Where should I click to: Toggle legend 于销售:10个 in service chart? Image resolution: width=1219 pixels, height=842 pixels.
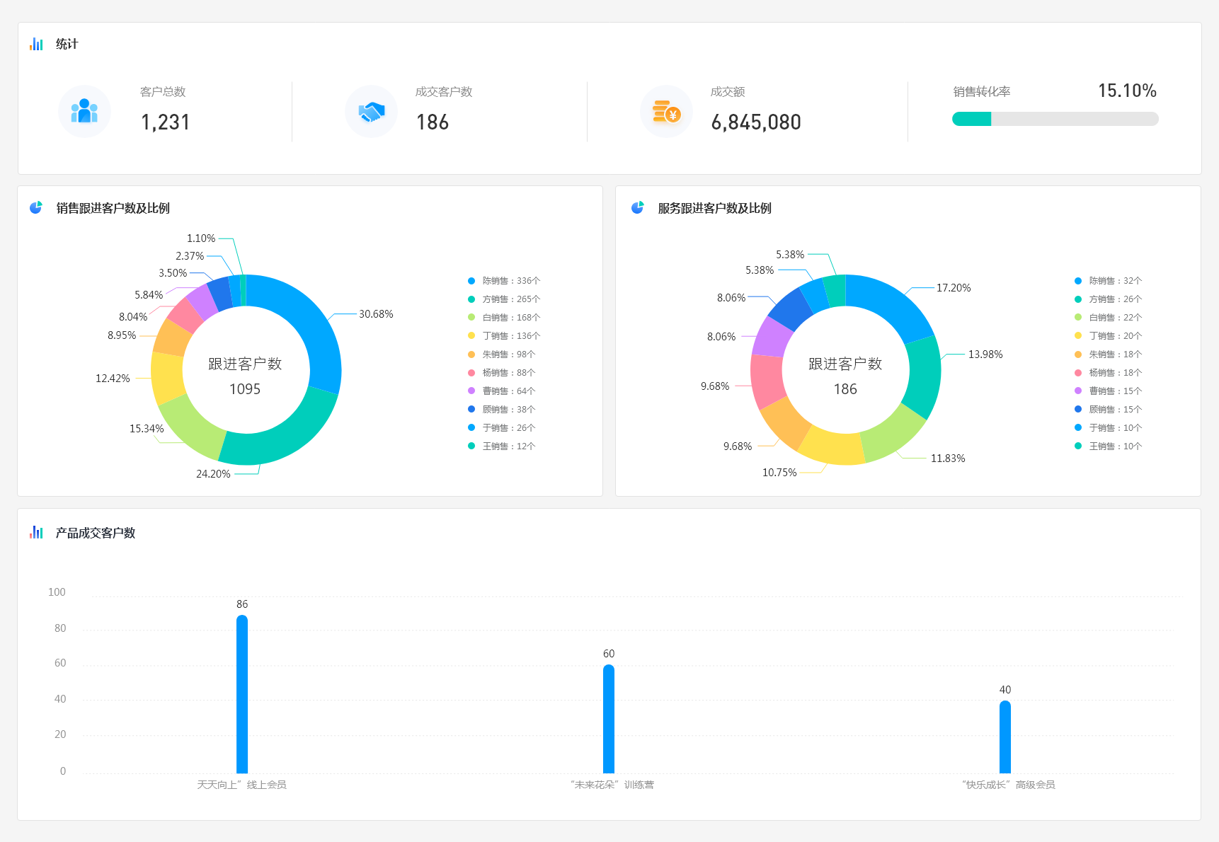pos(1109,428)
